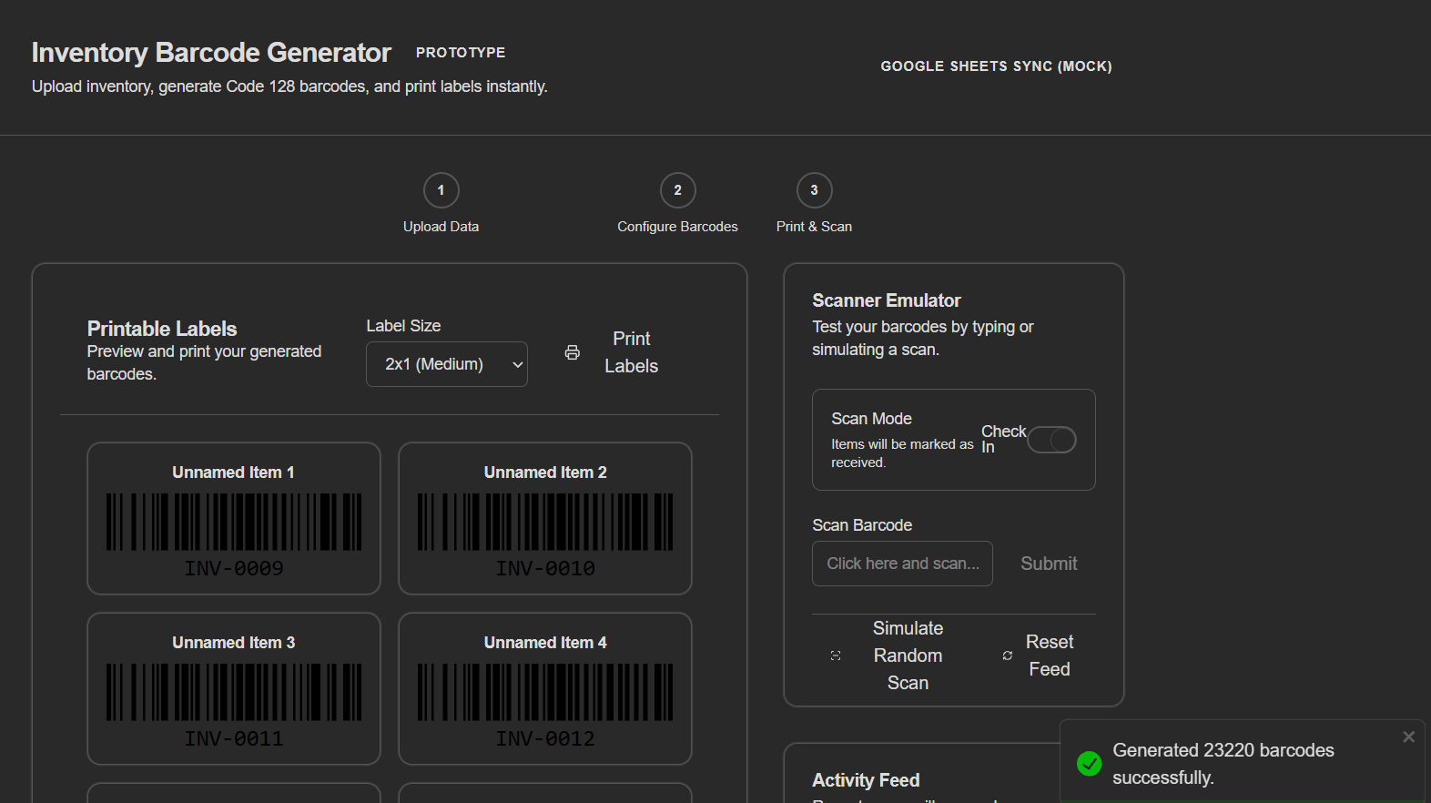Select the Unnamed Item 4 barcode
The height and width of the screenshot is (803, 1431).
(545, 692)
